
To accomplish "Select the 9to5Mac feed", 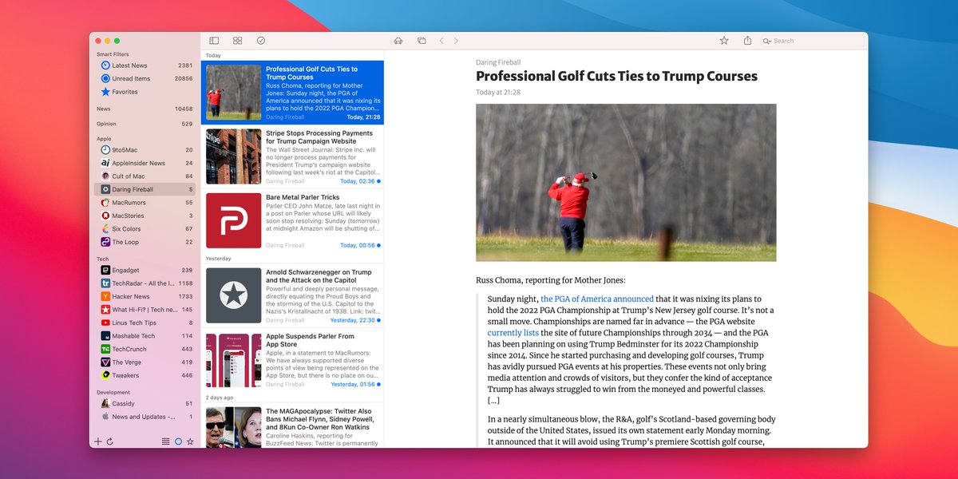I will tap(146, 150).
